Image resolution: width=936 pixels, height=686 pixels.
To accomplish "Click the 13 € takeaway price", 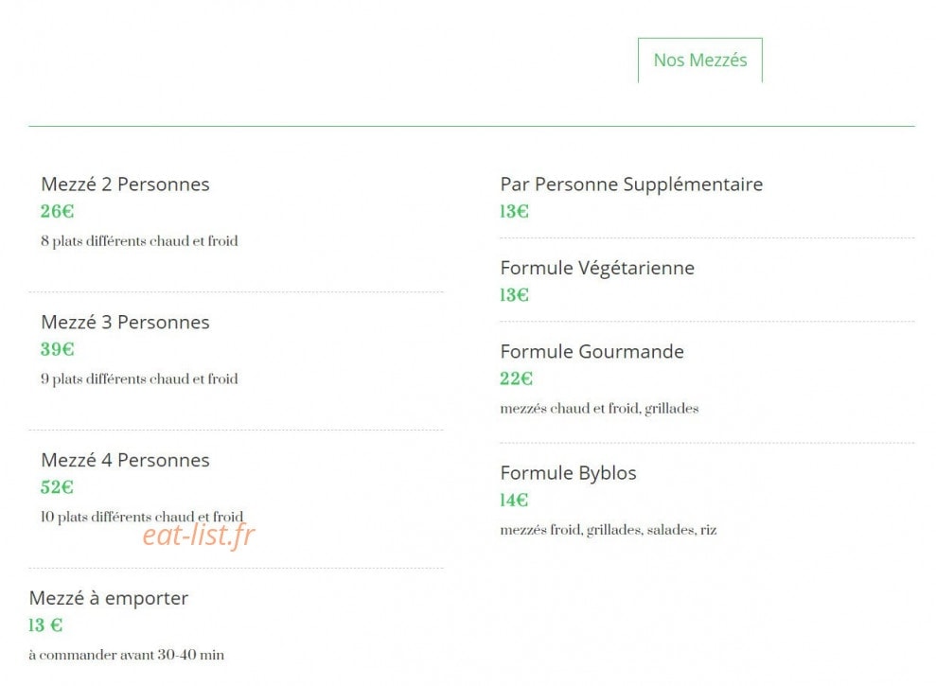I will click(45, 625).
